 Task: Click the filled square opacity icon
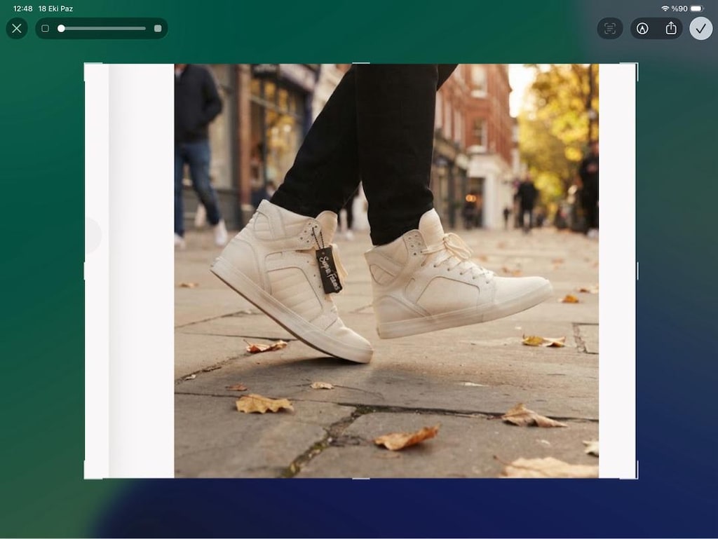tap(158, 28)
